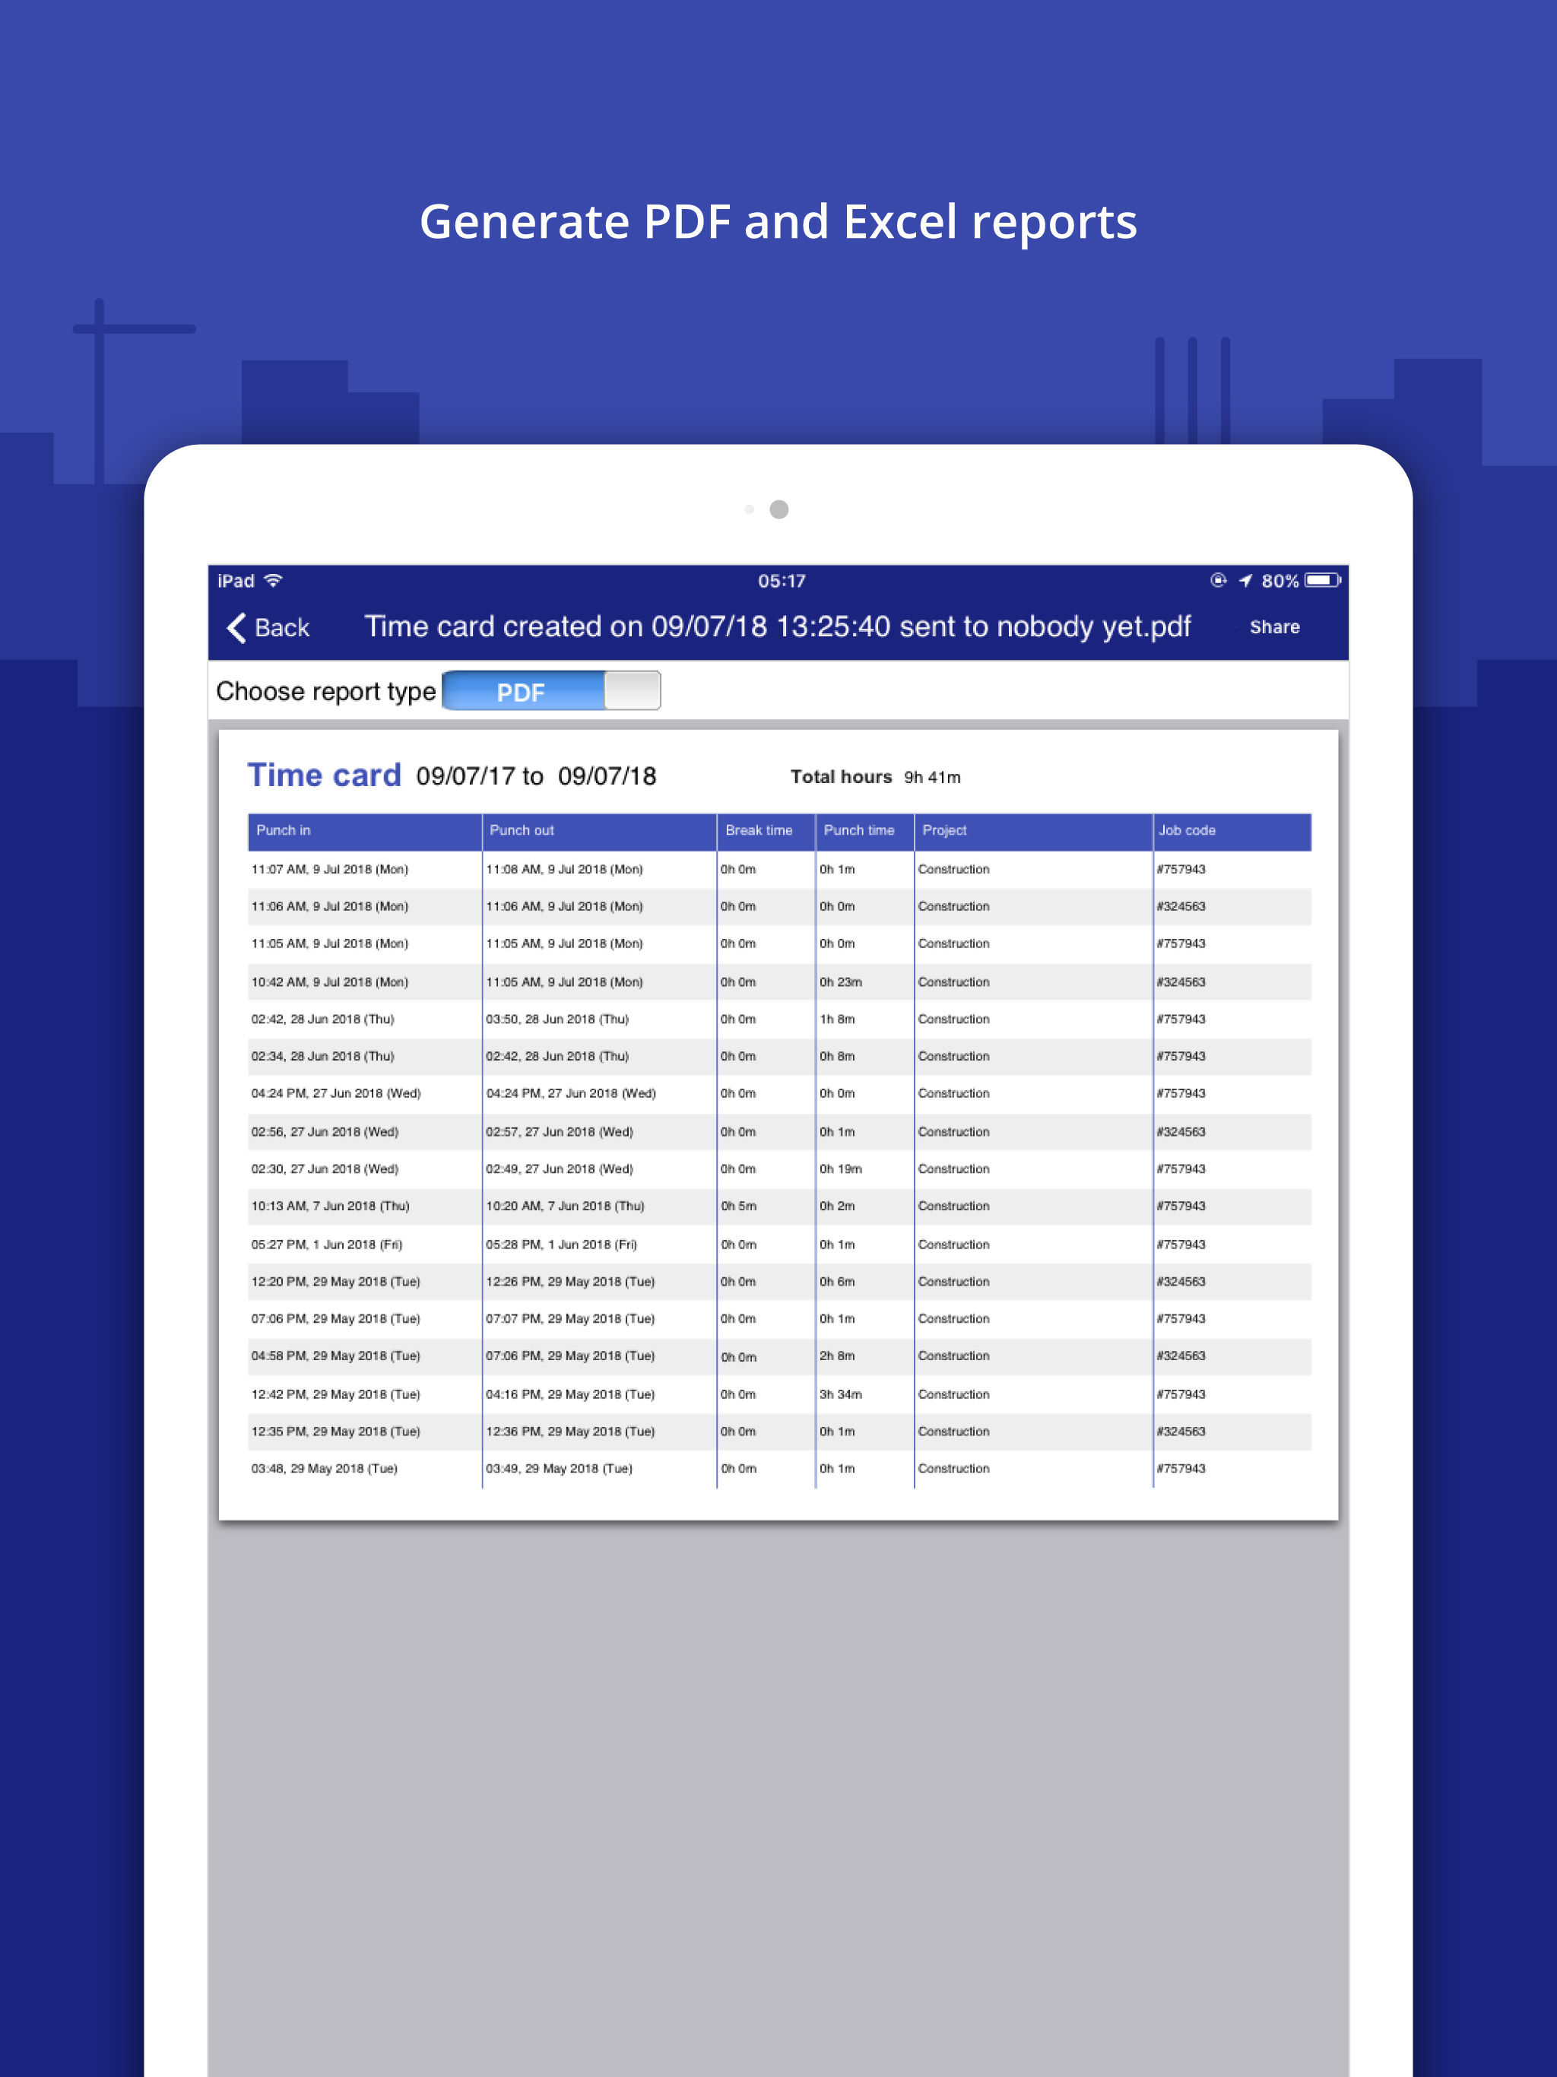Screen dimensions: 1557x2077
Task: Tap punch time 2h 8m cell
Action: click(x=837, y=1356)
